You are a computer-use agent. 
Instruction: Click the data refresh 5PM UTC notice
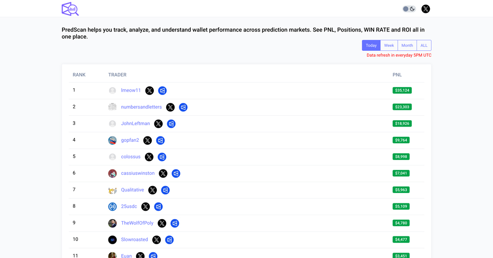click(x=399, y=55)
